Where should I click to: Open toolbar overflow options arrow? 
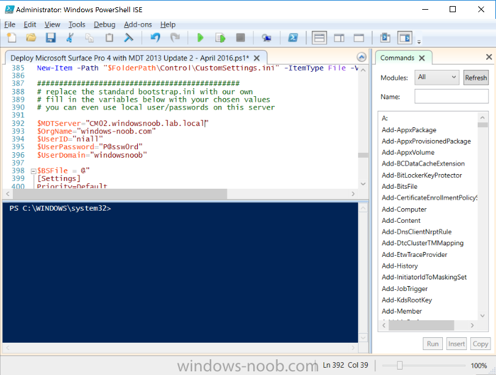(419, 41)
